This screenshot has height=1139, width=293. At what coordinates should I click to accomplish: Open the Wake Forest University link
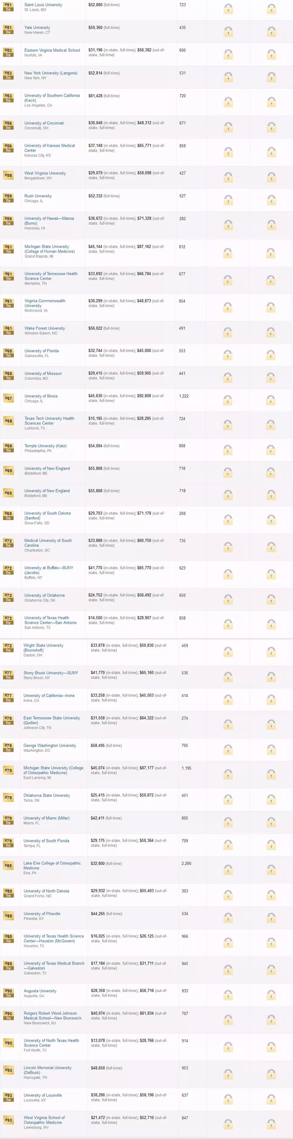pyautogui.click(x=45, y=329)
